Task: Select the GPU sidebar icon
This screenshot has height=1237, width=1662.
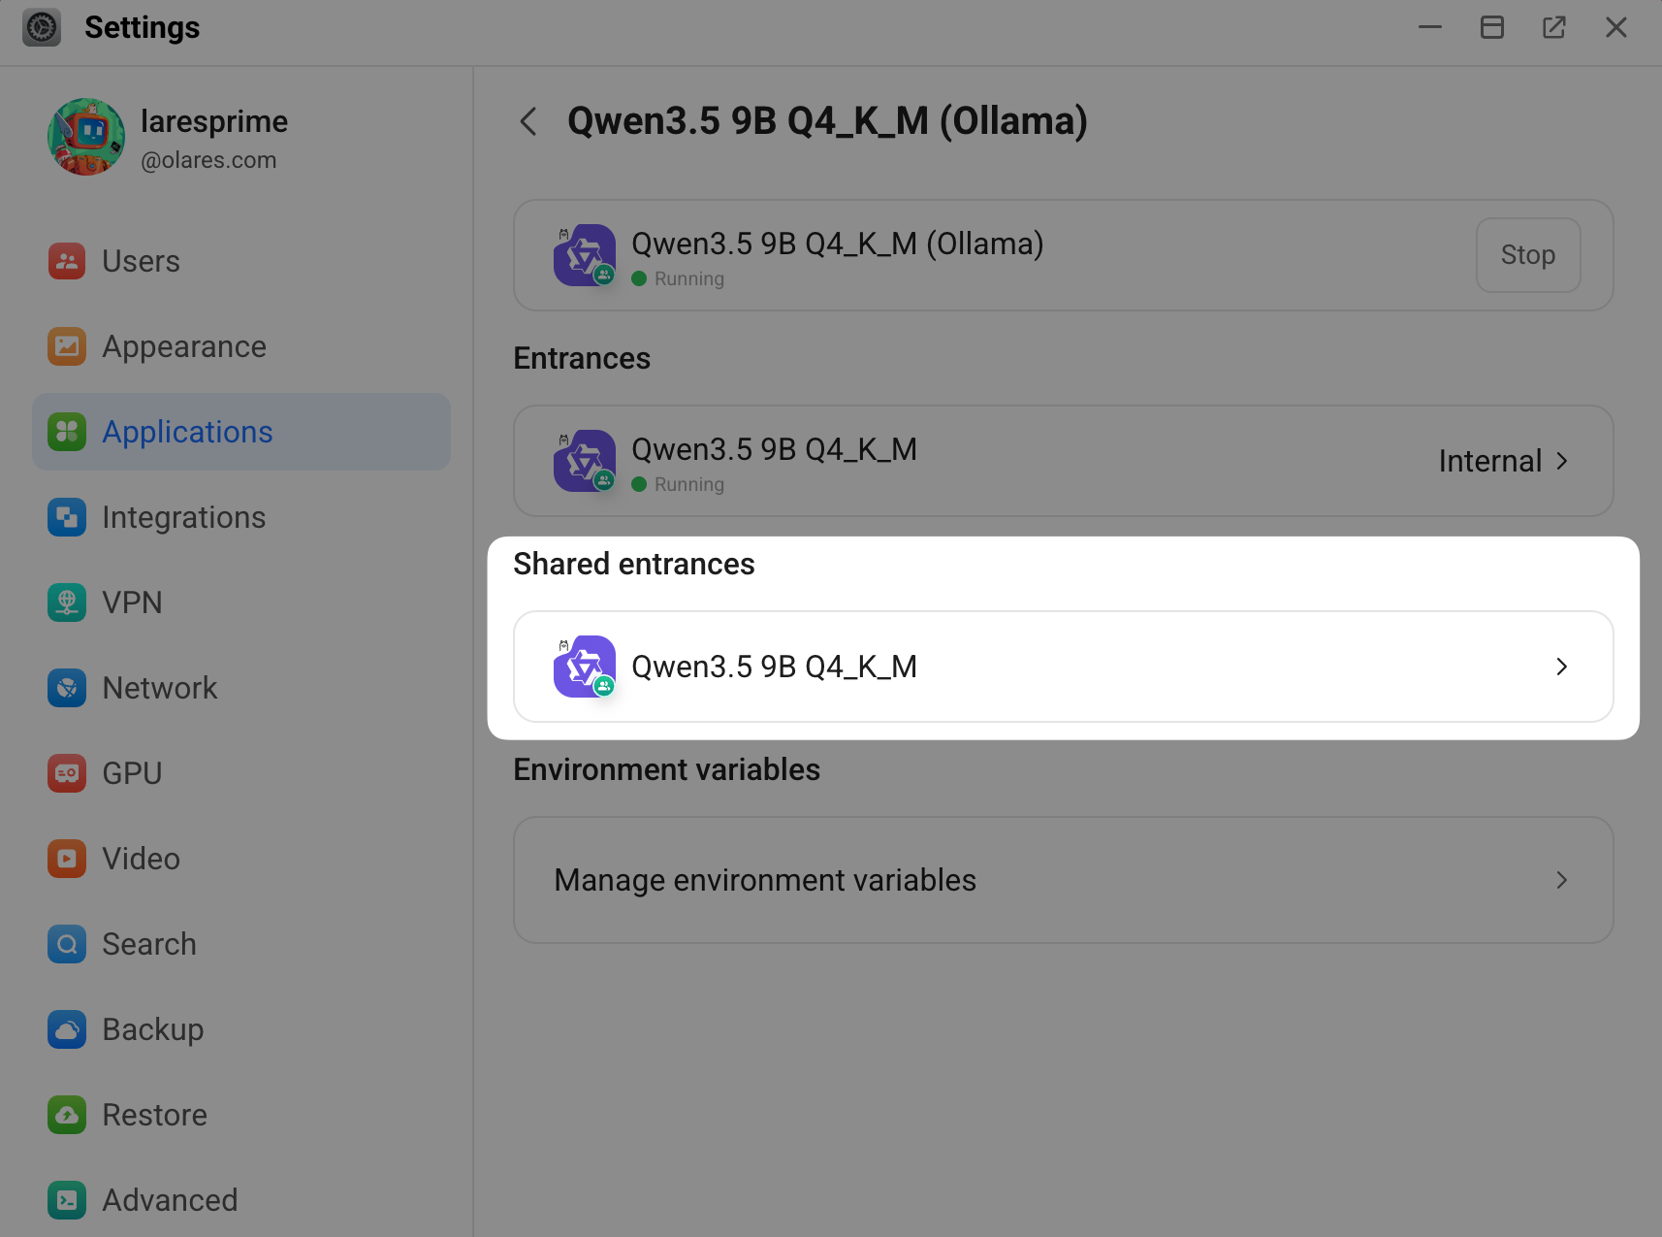Action: pos(66,773)
